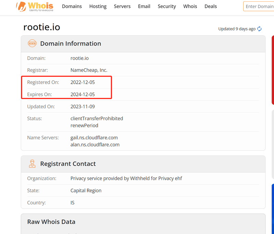Go to the Whois navigation link

(190, 6)
